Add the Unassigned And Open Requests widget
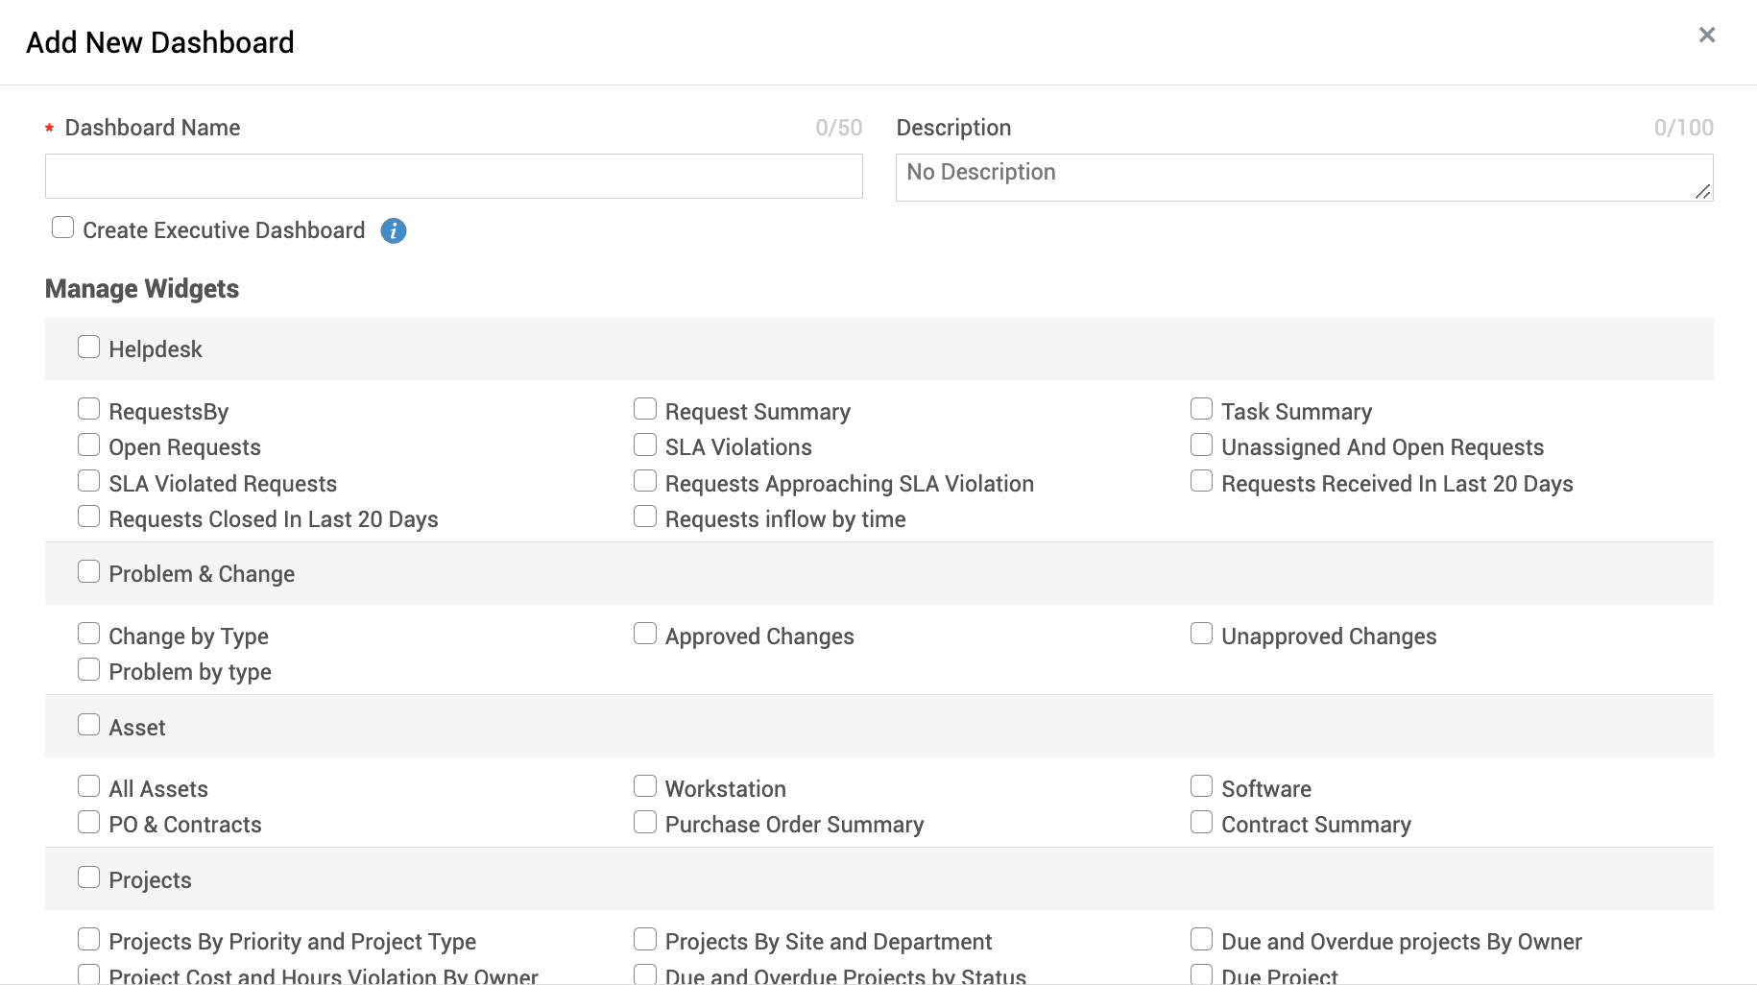Image resolution: width=1757 pixels, height=985 pixels. click(1201, 444)
